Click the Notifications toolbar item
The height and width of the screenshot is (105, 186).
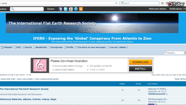[x=178, y=9]
